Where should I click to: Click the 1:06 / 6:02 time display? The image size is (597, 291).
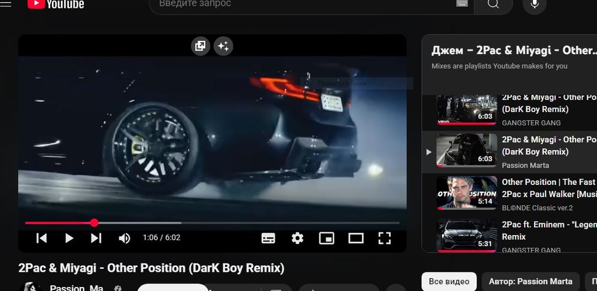[x=161, y=238]
